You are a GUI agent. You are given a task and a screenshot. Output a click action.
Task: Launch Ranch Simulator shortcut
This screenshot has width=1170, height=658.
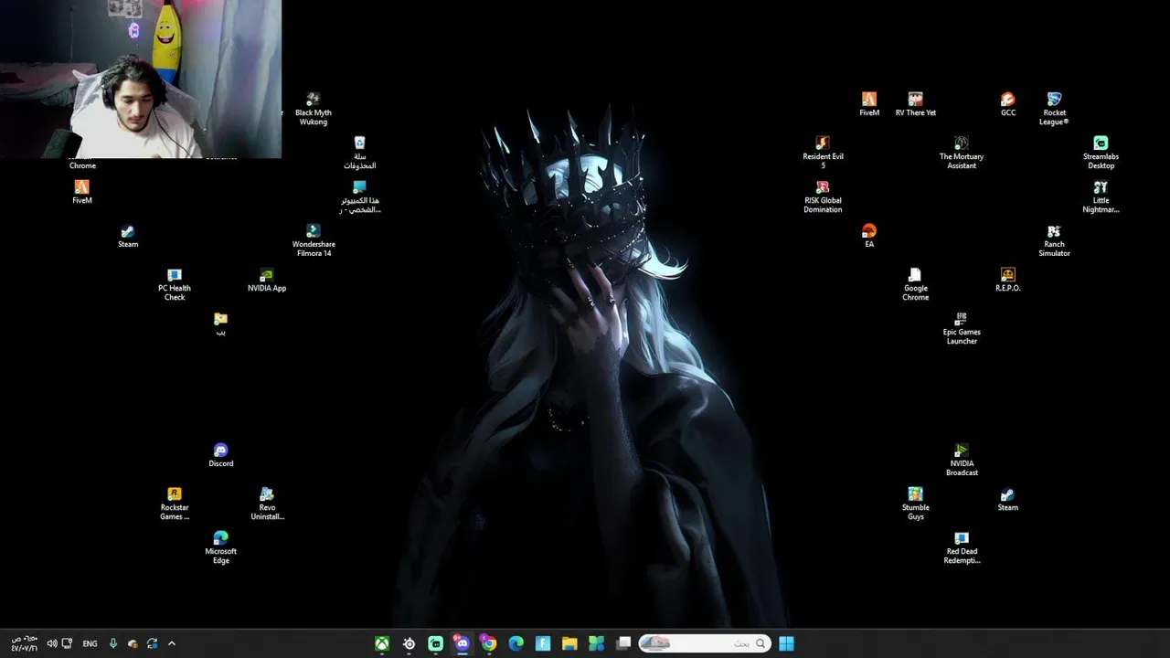1054,239
